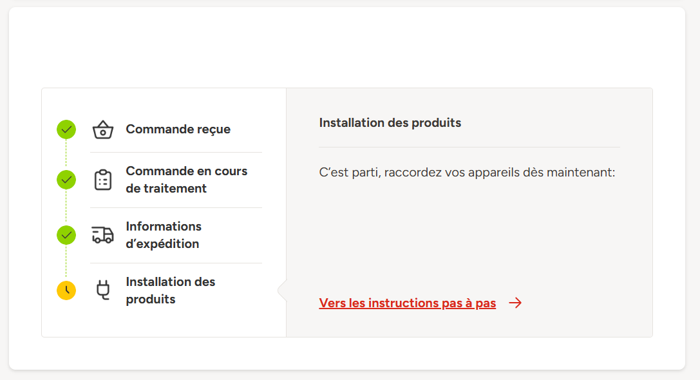Click green checkmark beside Commande en cours
This screenshot has height=380, width=700.
(66, 180)
